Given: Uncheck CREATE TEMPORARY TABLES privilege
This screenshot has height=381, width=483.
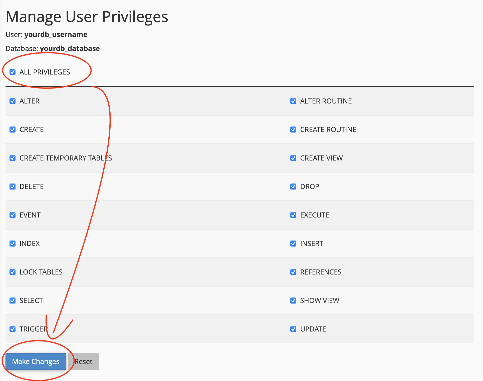Looking at the screenshot, I should pyautogui.click(x=13, y=158).
